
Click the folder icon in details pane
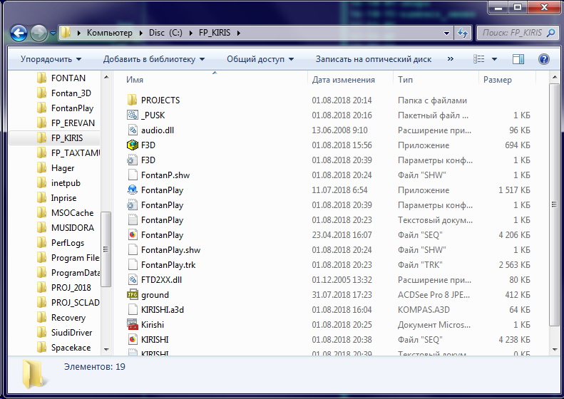[34, 374]
